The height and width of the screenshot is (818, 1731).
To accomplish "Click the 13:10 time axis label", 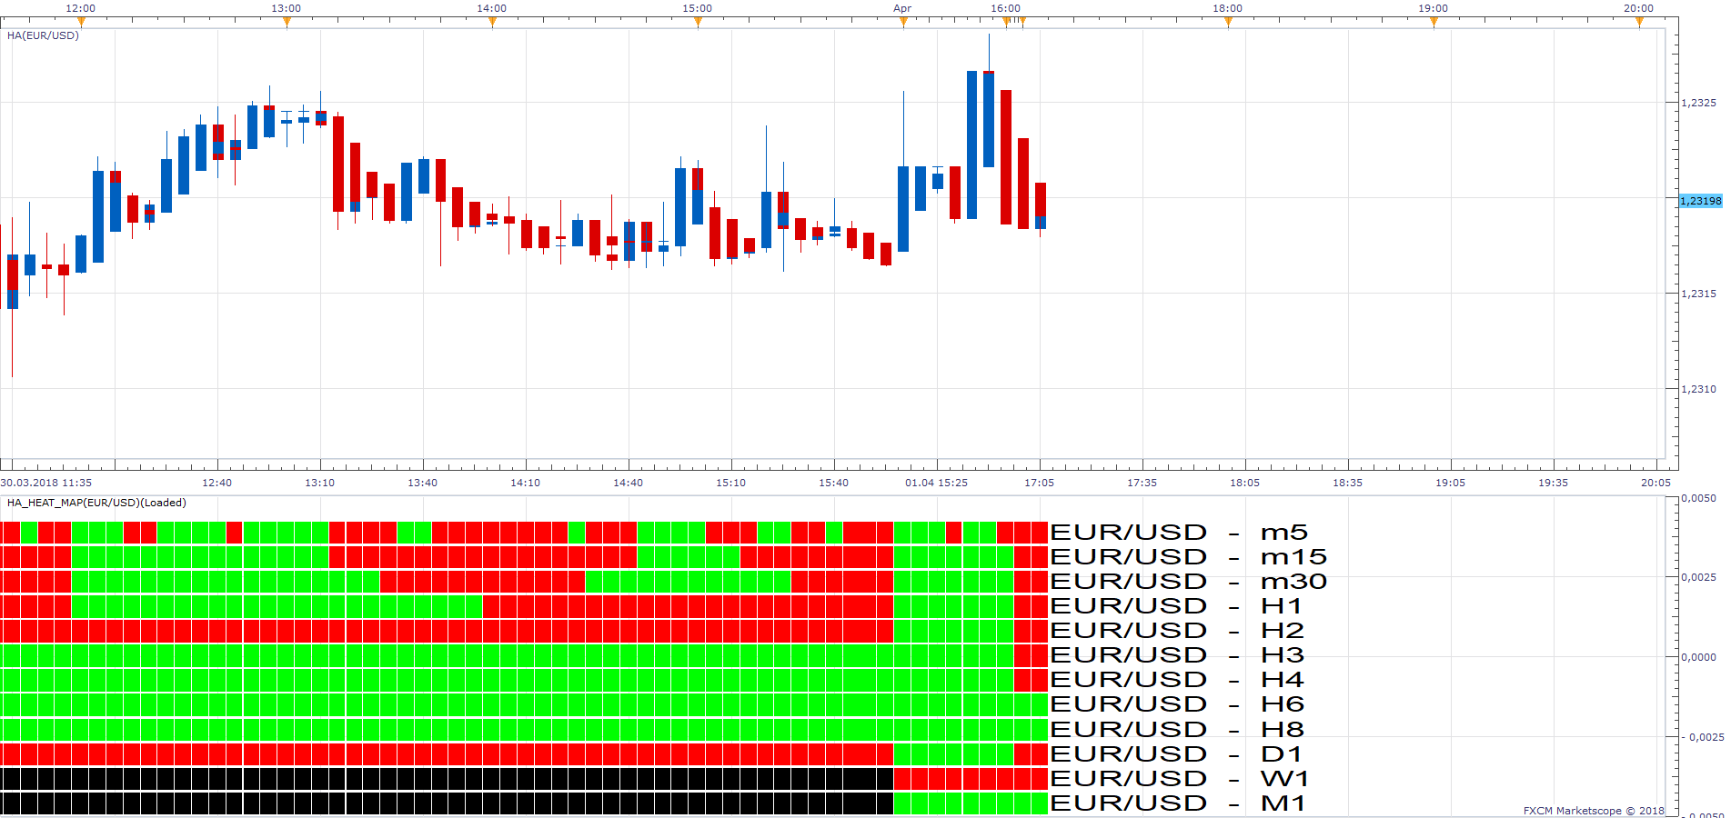I will [319, 483].
